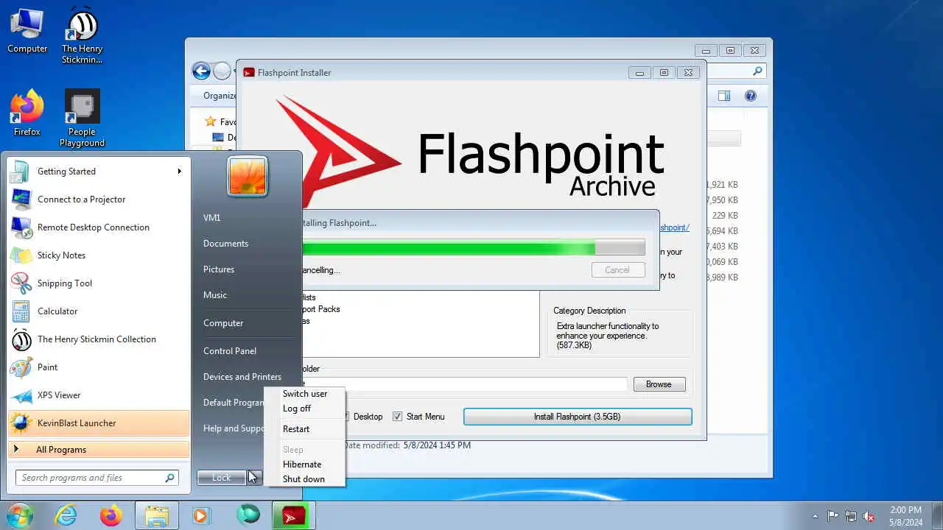Screen dimensions: 943x530
Task: Launch the Snipping Tool
Action: pos(98,283)
